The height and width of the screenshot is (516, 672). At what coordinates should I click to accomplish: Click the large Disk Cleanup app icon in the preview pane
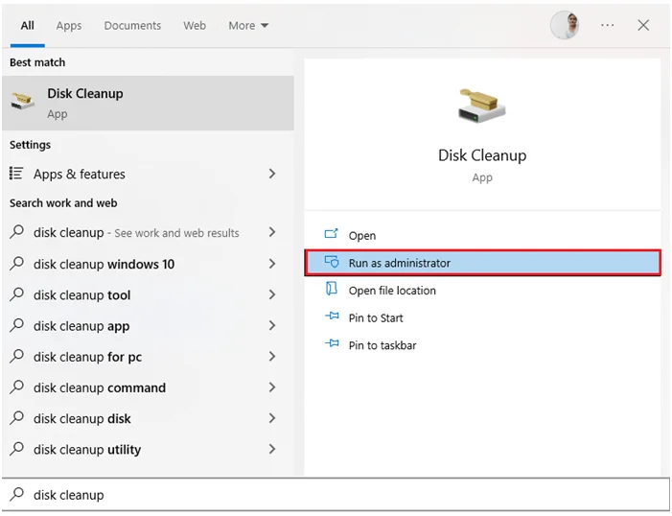(x=482, y=106)
